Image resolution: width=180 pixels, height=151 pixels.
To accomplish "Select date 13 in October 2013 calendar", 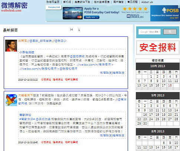I will tap(139, 85).
